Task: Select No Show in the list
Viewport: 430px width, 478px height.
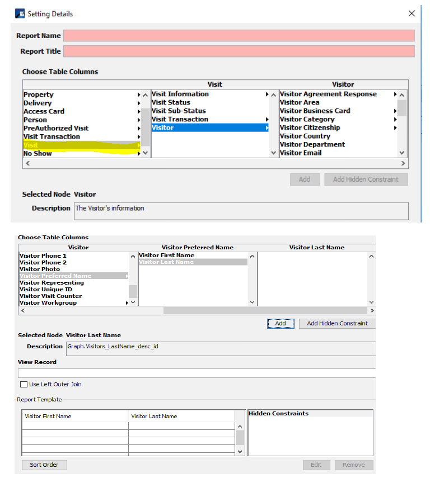Action: coord(38,153)
